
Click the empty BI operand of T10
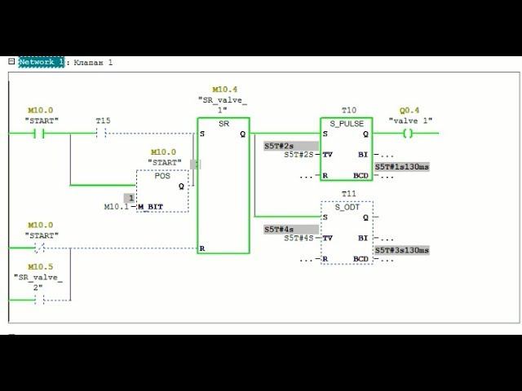tap(387, 156)
